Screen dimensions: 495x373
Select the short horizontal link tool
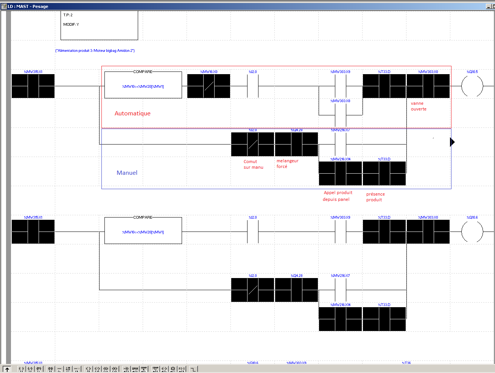pos(59,369)
